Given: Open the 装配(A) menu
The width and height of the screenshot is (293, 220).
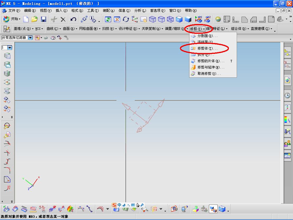Looking at the screenshot, I should tap(108, 11).
